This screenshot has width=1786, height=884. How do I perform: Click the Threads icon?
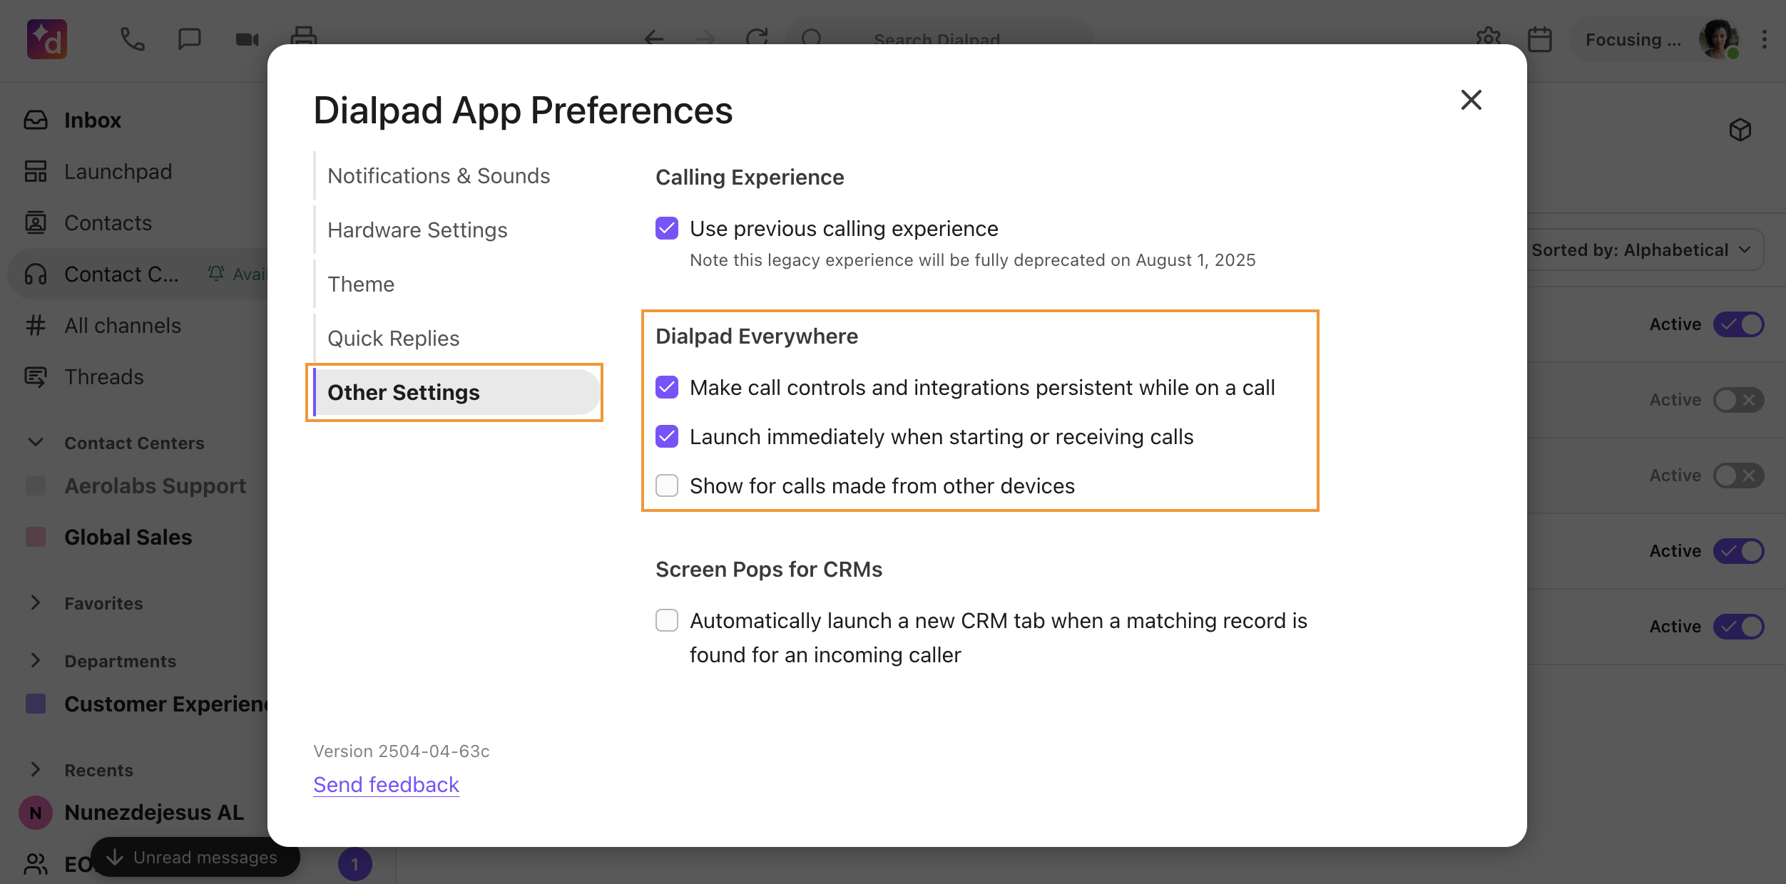tap(36, 376)
